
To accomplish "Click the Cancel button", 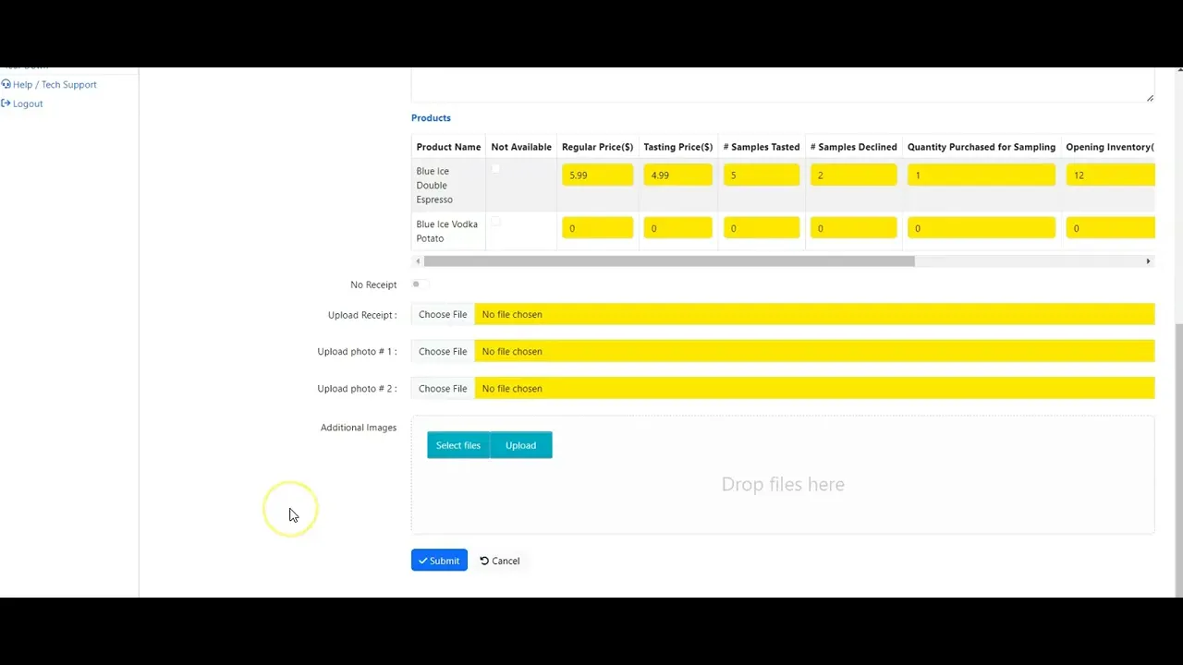I will (x=500, y=561).
